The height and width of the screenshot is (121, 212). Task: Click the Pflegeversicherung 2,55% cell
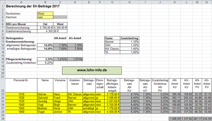[x=45, y=59]
